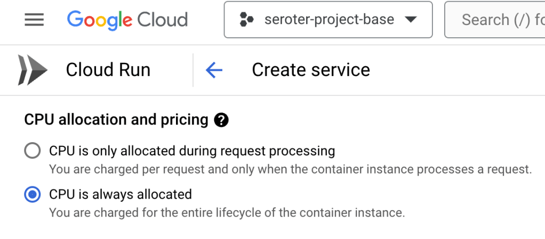Select the CPU is always allocated radio

tap(33, 195)
